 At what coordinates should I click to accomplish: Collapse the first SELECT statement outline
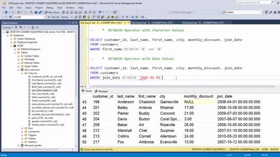coord(88,40)
